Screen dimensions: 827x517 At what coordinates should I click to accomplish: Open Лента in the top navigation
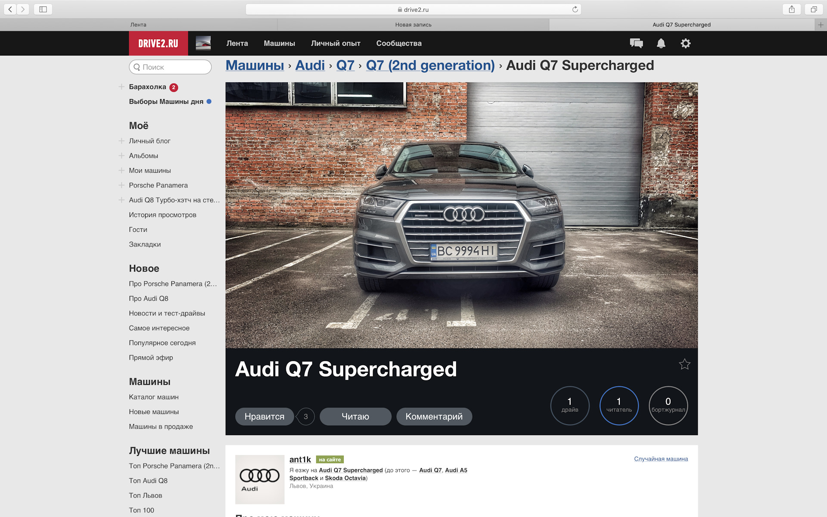coord(237,43)
